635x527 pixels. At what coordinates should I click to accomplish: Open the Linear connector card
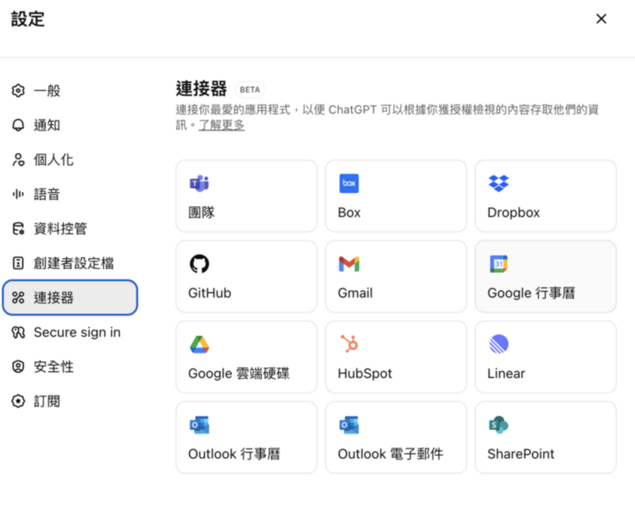(545, 357)
